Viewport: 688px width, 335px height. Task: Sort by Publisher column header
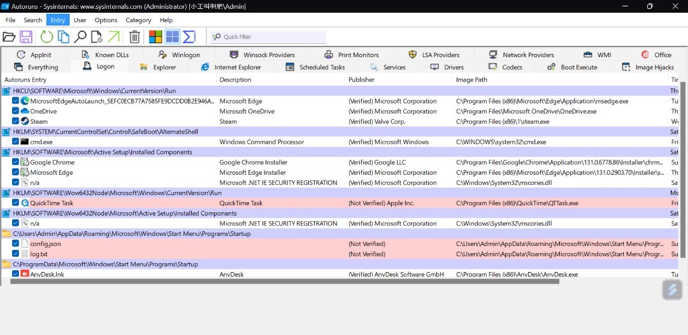[399, 79]
